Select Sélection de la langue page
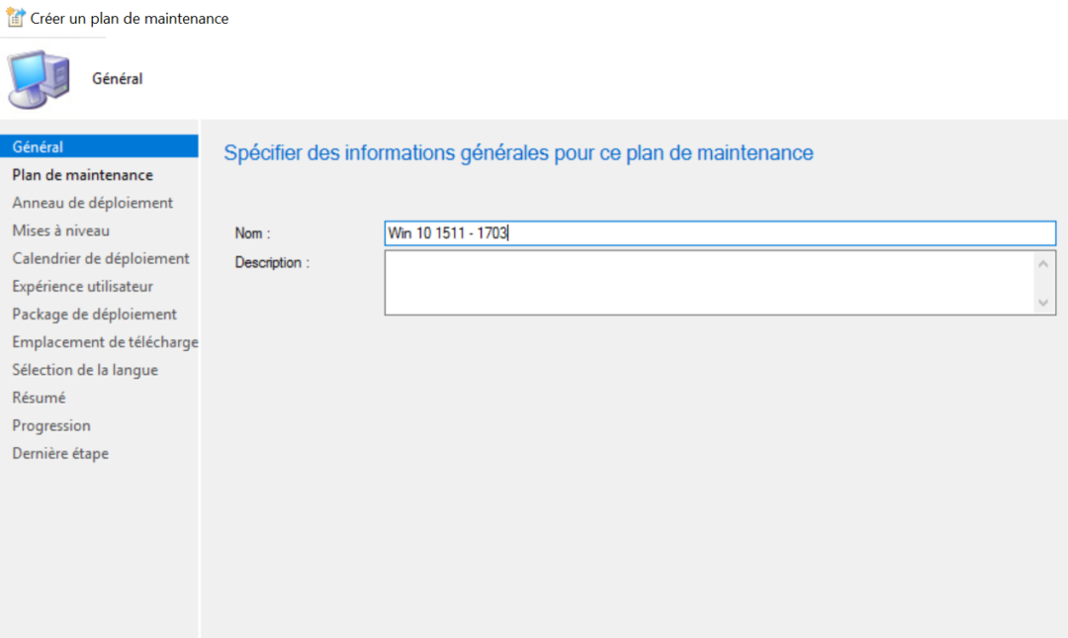The height and width of the screenshot is (638, 1068). tap(85, 369)
